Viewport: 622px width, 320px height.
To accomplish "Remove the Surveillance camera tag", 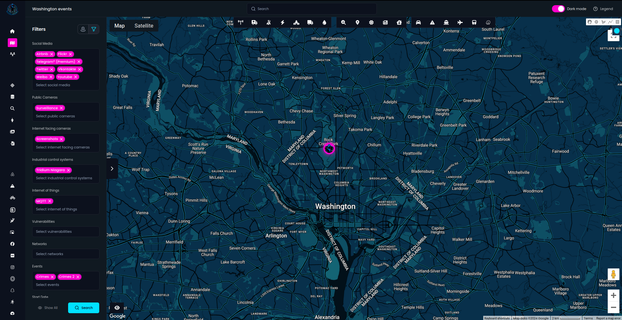I will [61, 108].
